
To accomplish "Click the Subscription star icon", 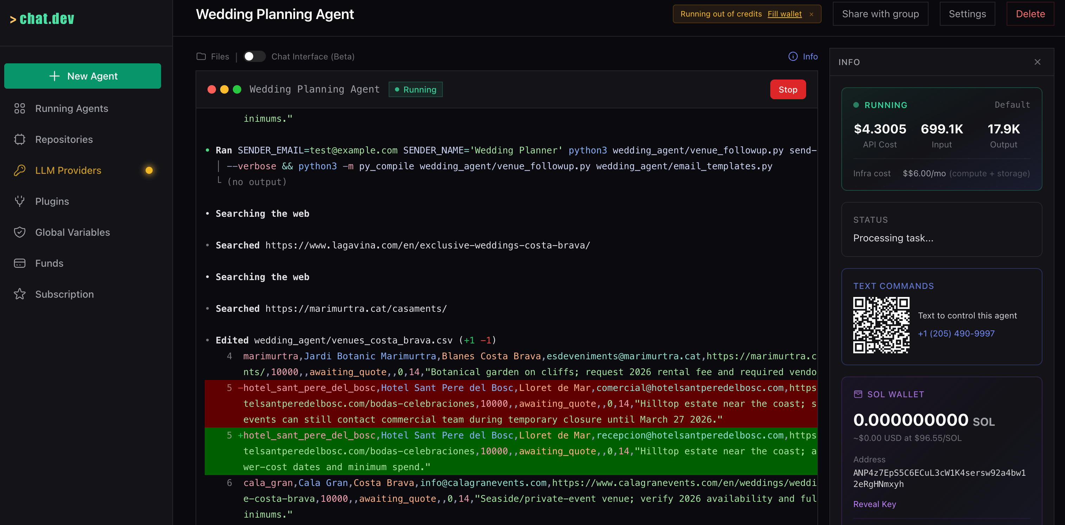I will click(19, 295).
